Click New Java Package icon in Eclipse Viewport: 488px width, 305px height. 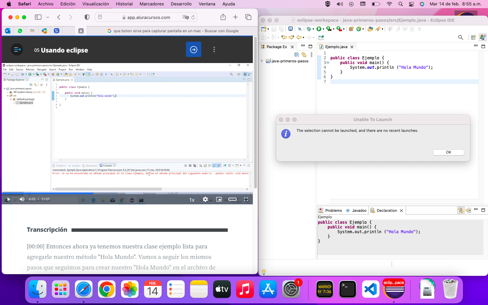click(351, 29)
